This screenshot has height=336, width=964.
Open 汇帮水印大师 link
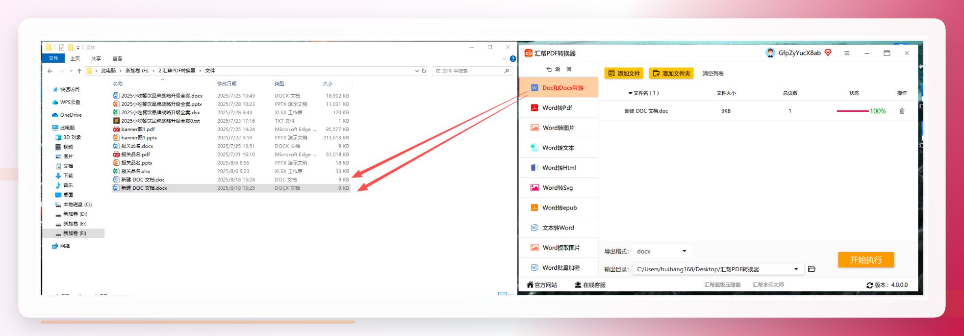pos(768,285)
